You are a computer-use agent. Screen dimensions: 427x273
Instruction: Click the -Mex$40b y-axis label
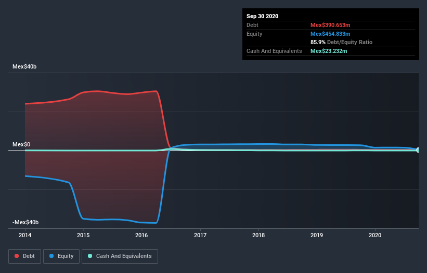[x=25, y=222]
